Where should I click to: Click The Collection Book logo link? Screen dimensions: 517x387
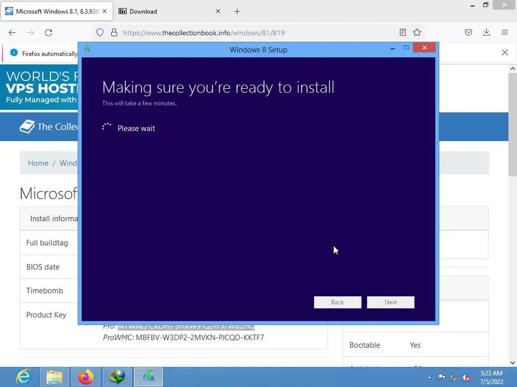(49, 126)
